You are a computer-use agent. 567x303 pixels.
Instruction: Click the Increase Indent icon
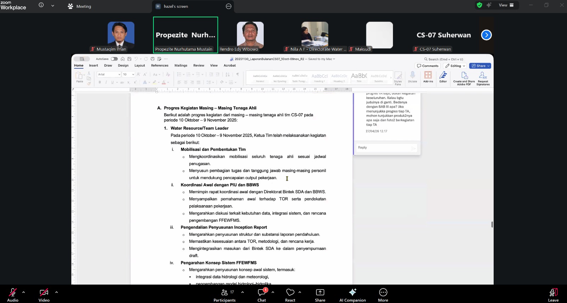pos(218,74)
